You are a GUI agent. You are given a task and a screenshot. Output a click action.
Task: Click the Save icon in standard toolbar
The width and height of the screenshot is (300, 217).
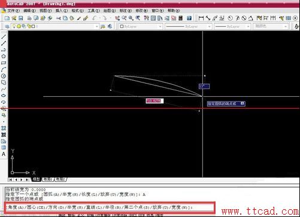21,19
